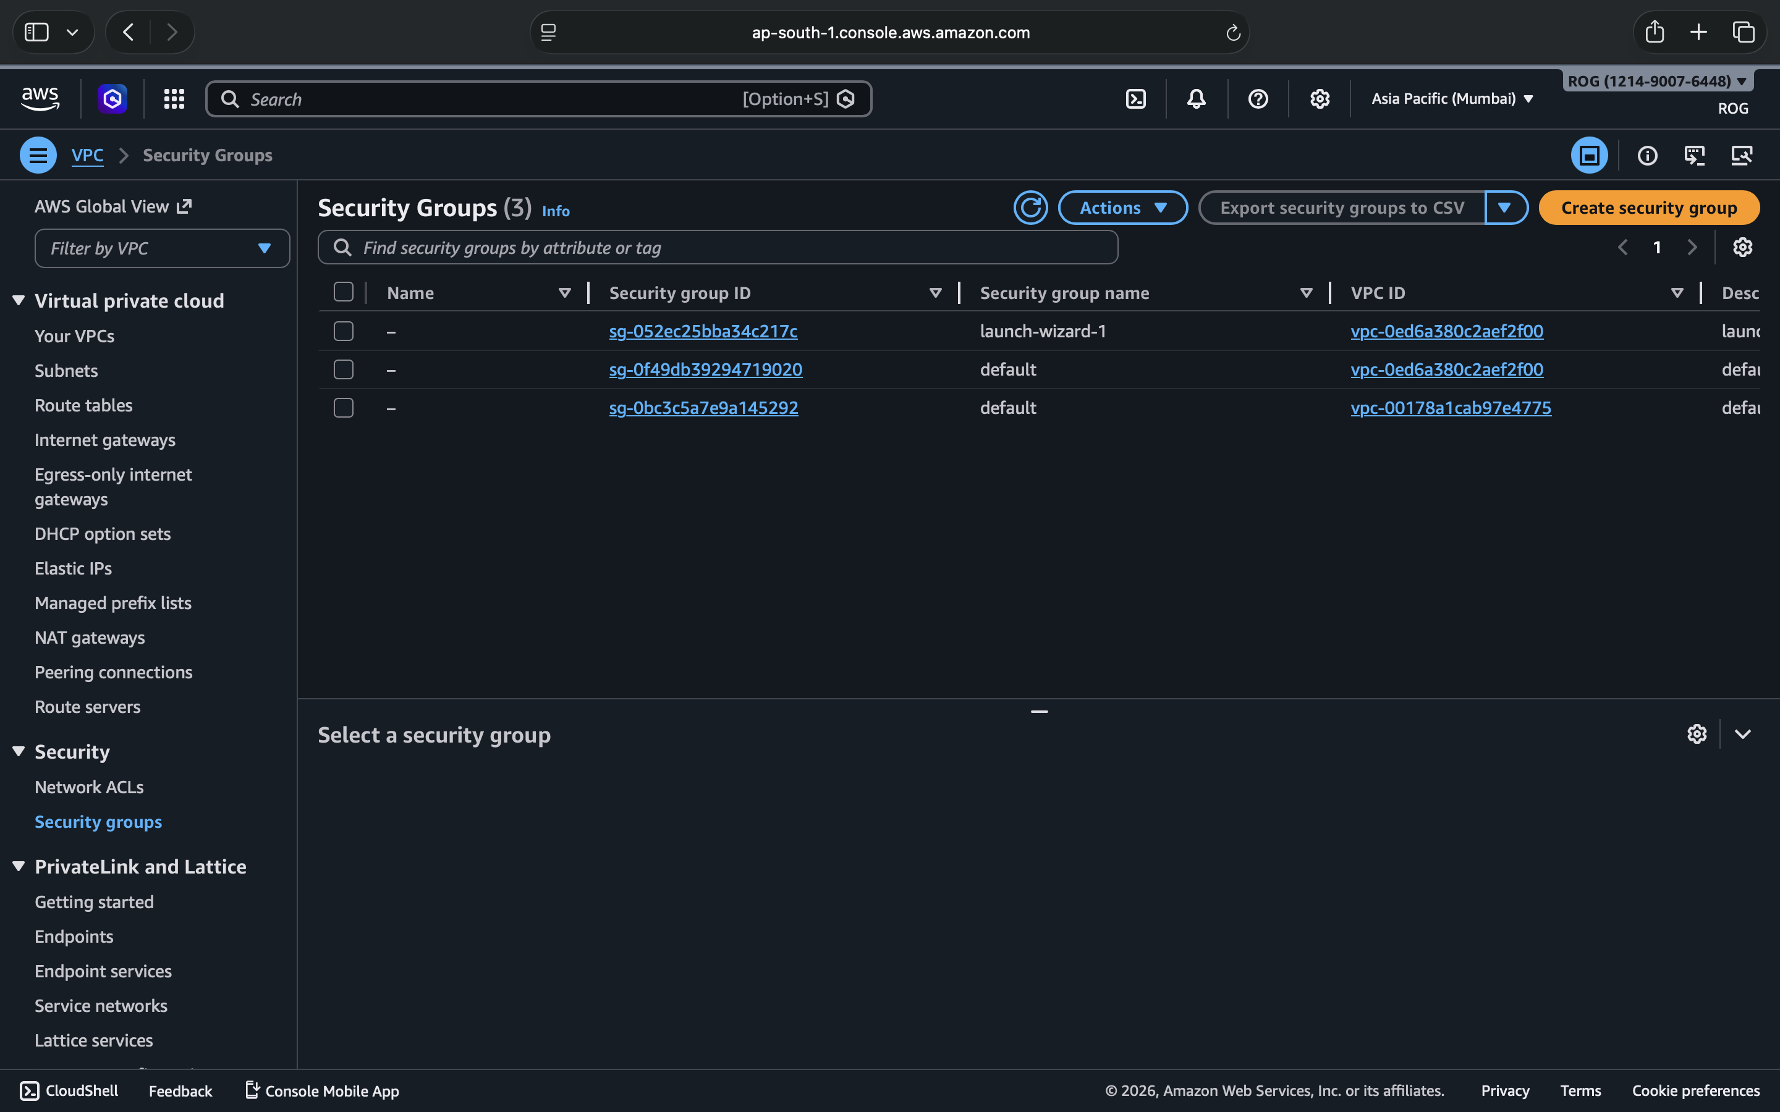Open the Filter by VPC dropdown

point(162,248)
